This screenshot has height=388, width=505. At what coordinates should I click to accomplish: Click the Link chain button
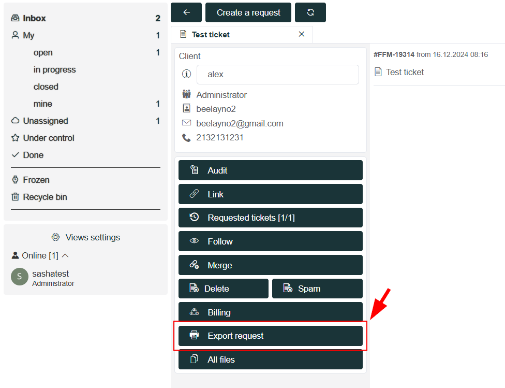[x=270, y=194]
